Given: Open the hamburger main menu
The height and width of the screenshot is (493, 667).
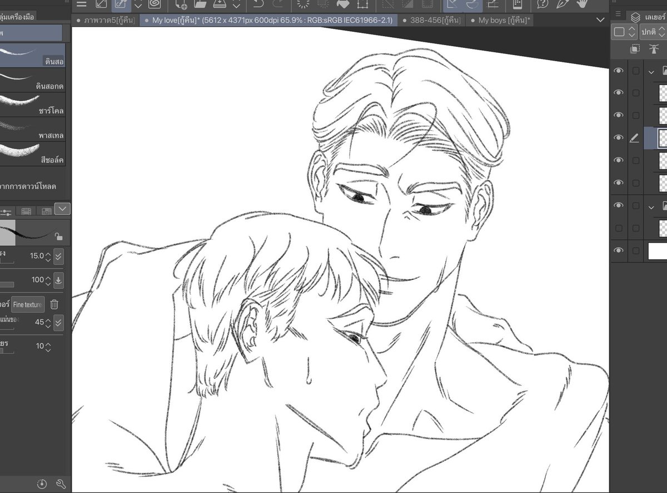Looking at the screenshot, I should (82, 3).
